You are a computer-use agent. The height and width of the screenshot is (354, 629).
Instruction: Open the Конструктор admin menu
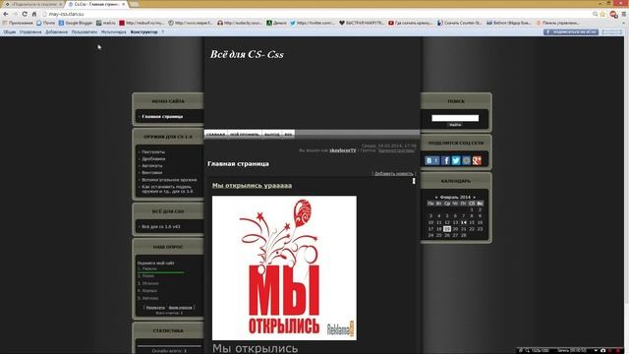[x=144, y=32]
